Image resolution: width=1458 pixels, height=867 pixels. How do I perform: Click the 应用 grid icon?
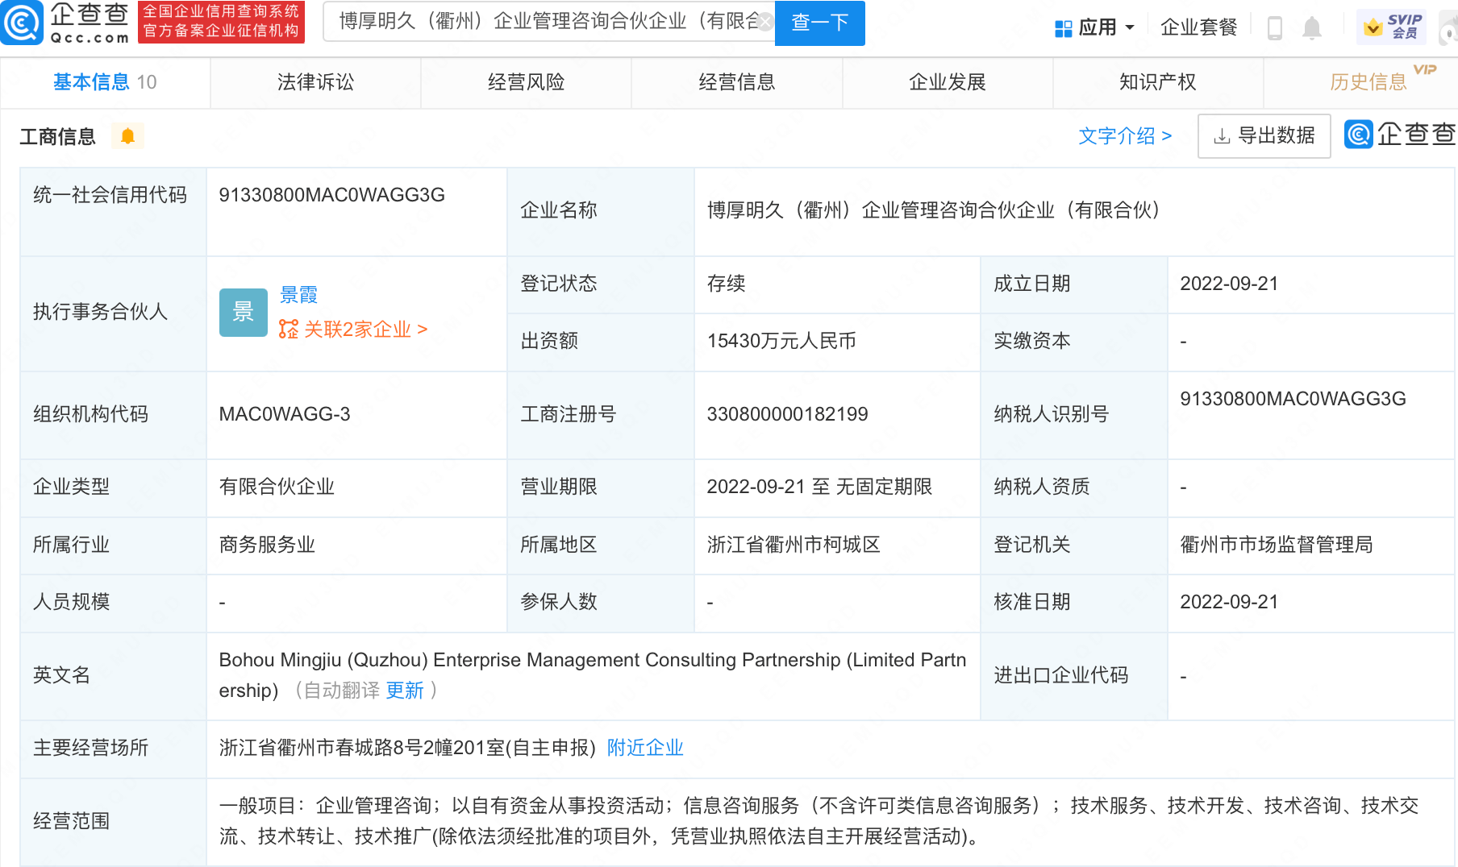click(x=1063, y=28)
